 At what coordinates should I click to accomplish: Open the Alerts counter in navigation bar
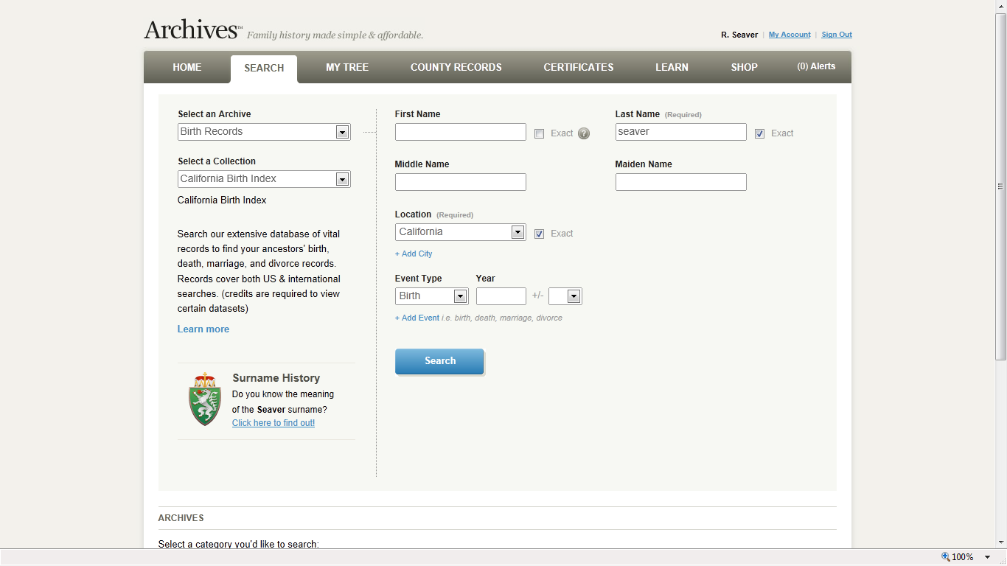[816, 66]
